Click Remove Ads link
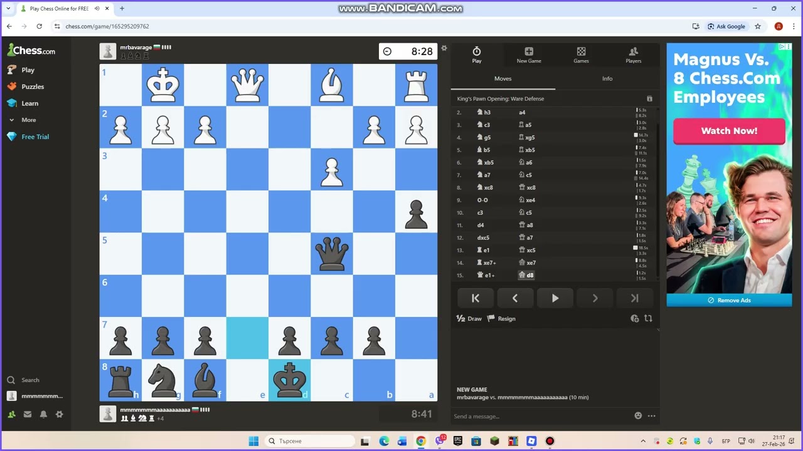Screen dimensions: 803x451 (x=729, y=301)
